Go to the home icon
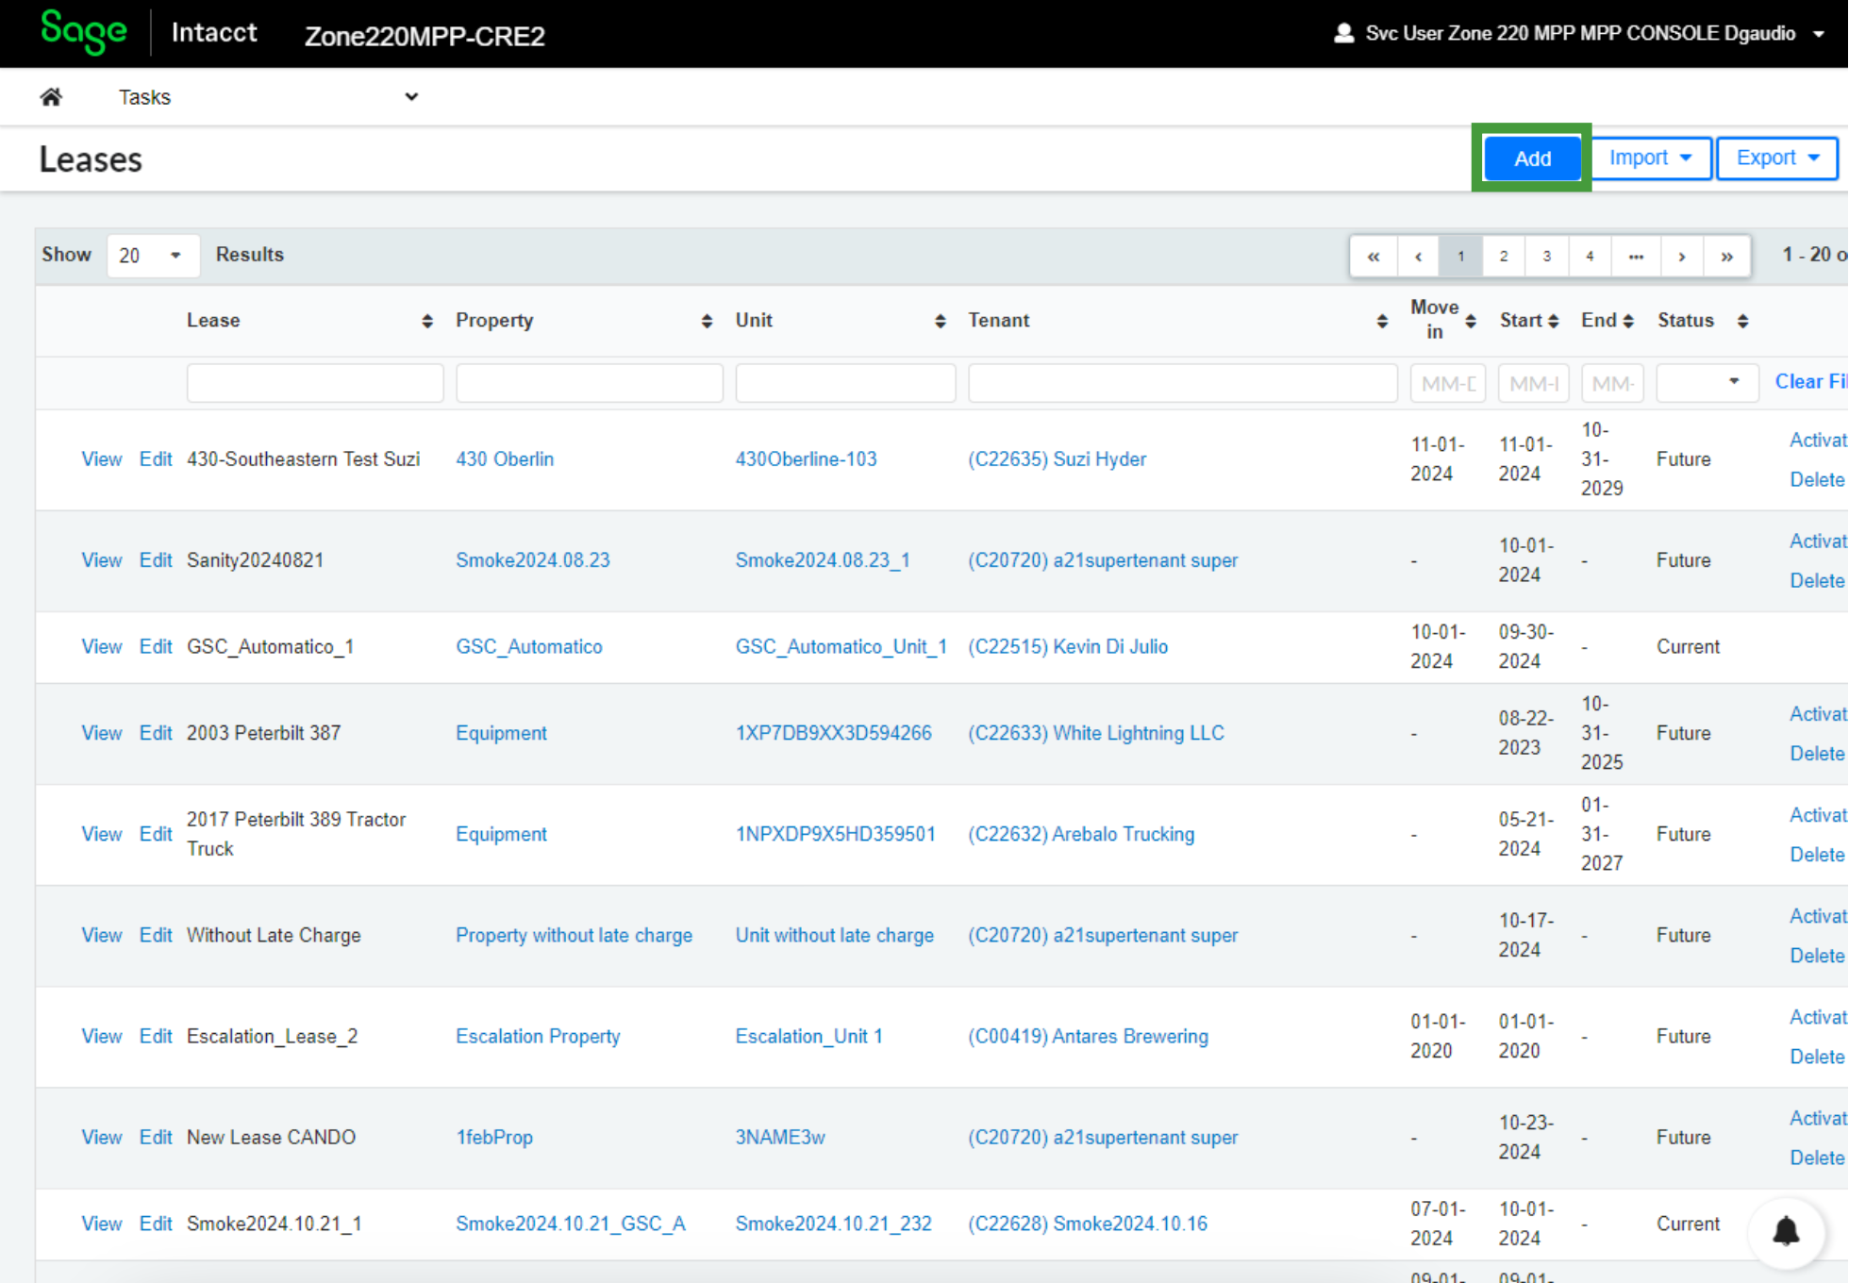1849x1283 pixels. (51, 97)
